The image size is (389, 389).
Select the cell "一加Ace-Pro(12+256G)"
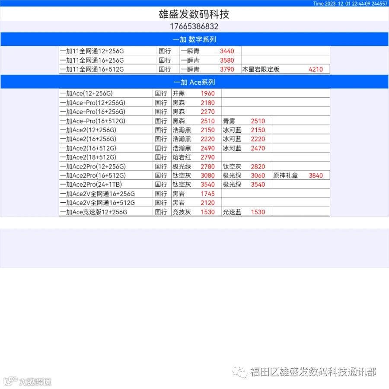[x=92, y=103]
